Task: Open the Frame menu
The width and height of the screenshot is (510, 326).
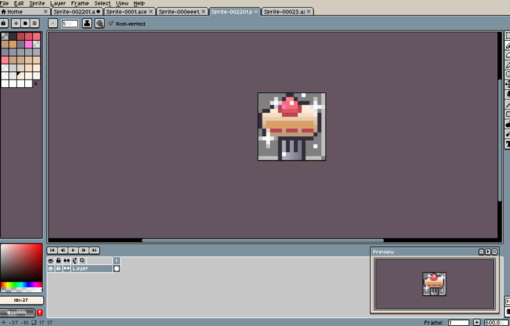Action: [80, 3]
